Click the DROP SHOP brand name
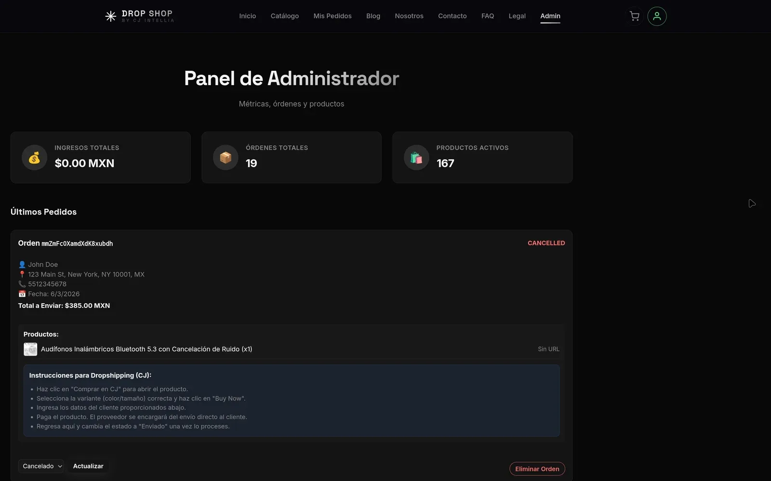This screenshot has height=481, width=771. tap(147, 13)
